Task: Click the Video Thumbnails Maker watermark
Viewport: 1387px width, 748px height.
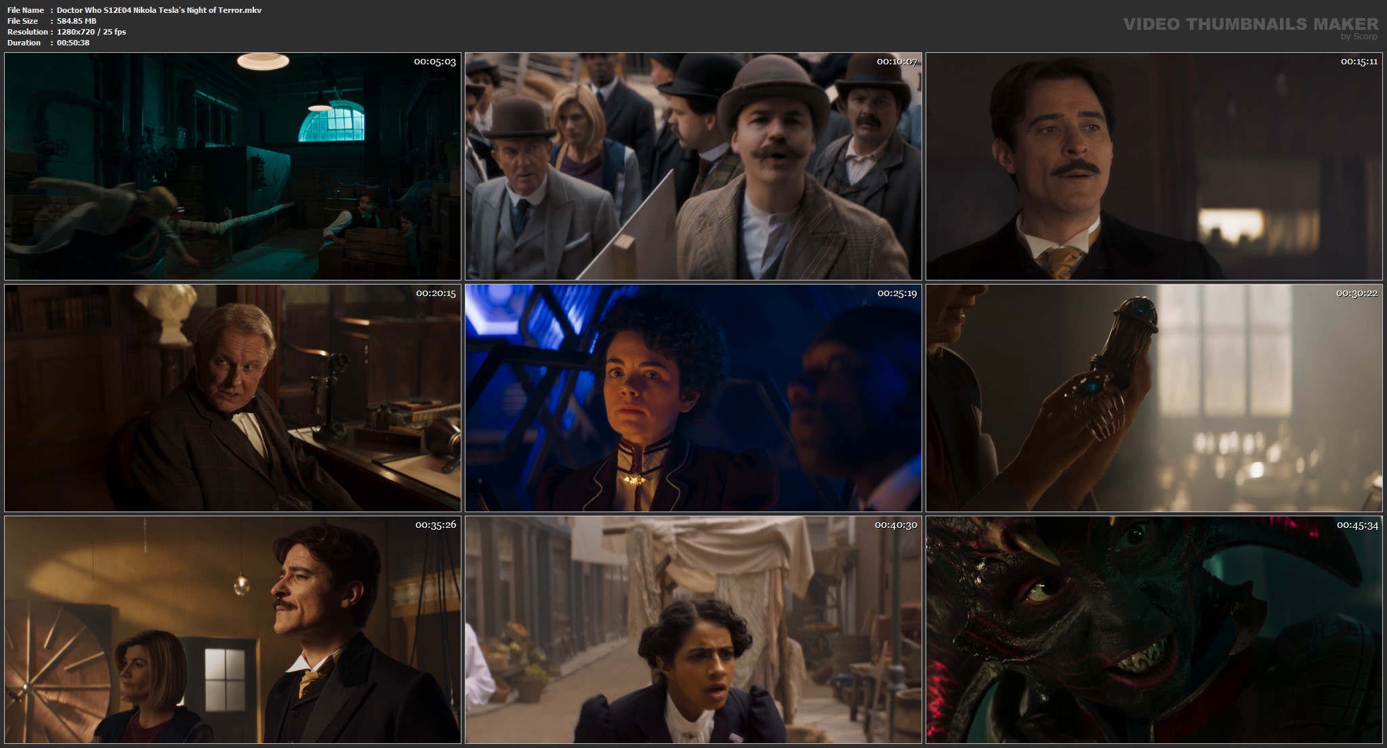Action: [x=1250, y=24]
